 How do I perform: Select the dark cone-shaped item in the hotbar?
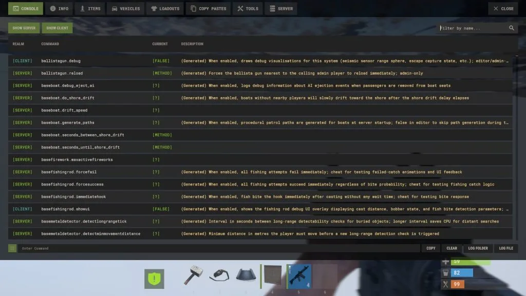coord(246,276)
